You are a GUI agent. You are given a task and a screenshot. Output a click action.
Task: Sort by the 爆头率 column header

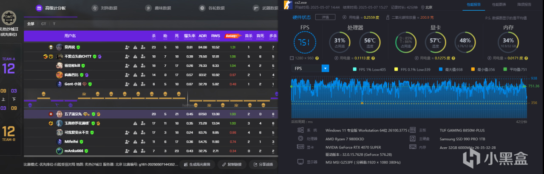coord(190,36)
